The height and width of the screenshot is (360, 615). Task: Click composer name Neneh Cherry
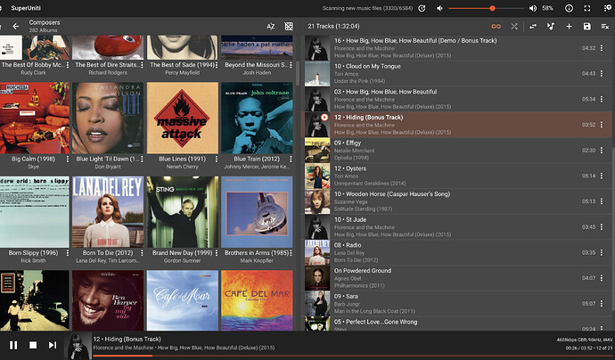tap(183, 167)
